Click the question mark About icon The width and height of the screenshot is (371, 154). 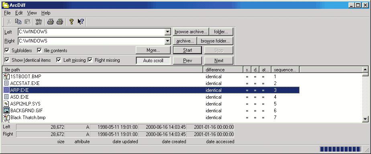(x=71, y=22)
